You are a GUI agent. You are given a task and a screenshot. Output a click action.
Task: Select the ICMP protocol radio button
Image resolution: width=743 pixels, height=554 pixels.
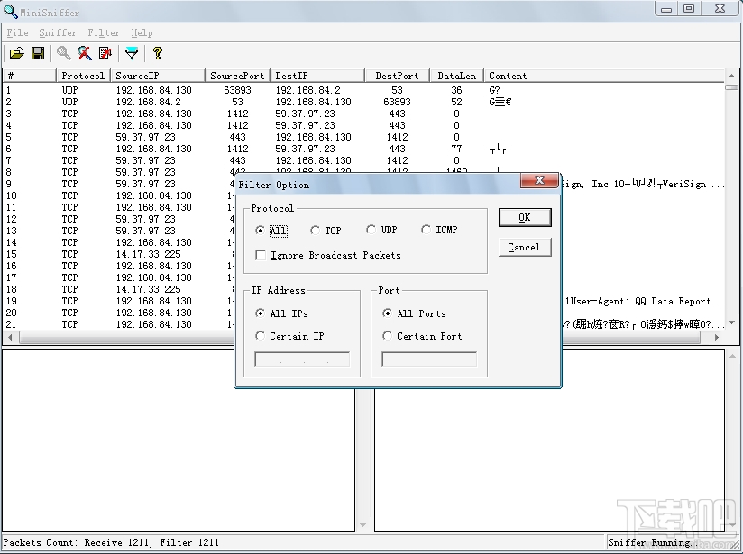point(426,230)
